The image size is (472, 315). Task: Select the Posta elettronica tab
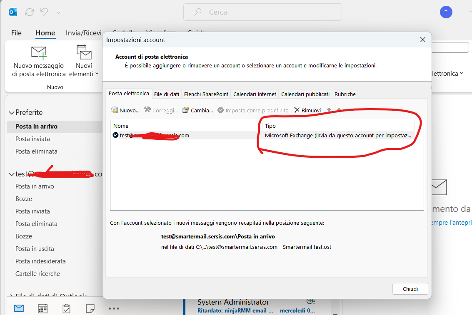click(129, 94)
